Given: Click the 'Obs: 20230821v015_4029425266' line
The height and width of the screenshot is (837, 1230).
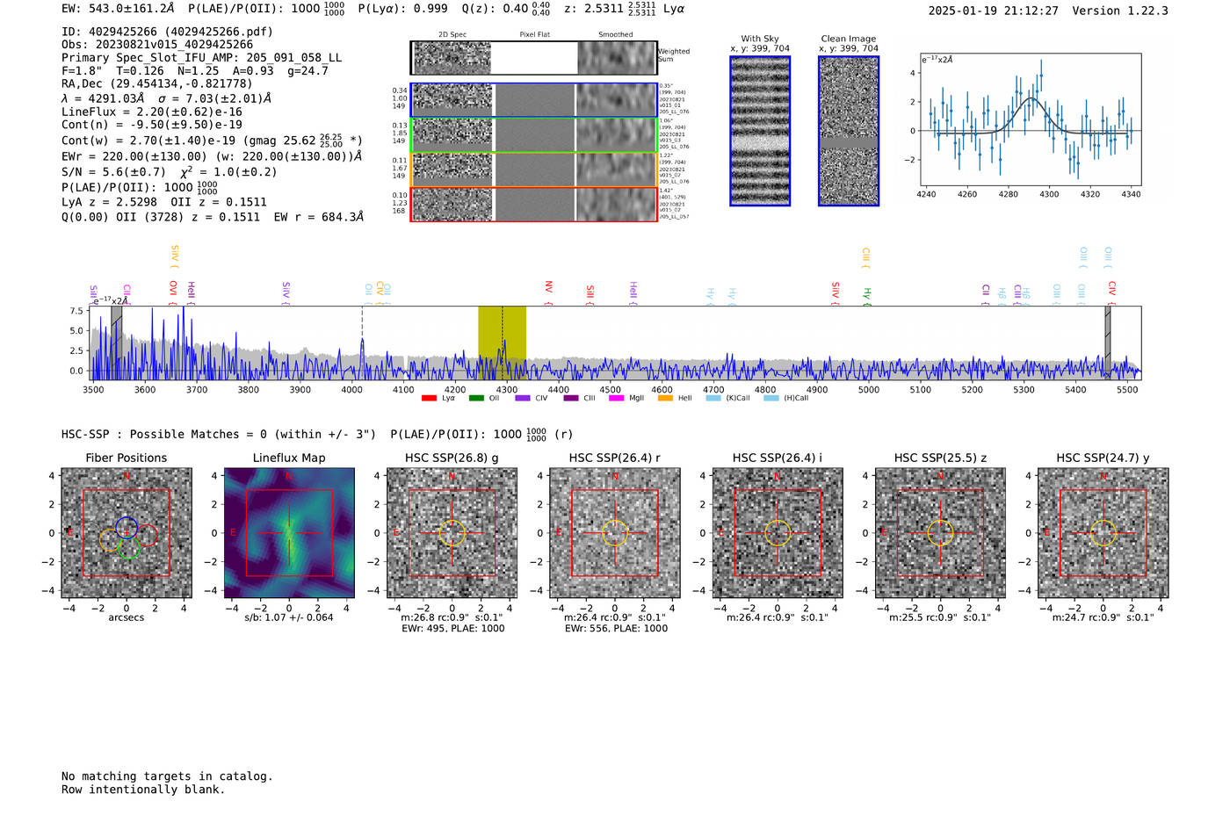Looking at the screenshot, I should coord(157,45).
